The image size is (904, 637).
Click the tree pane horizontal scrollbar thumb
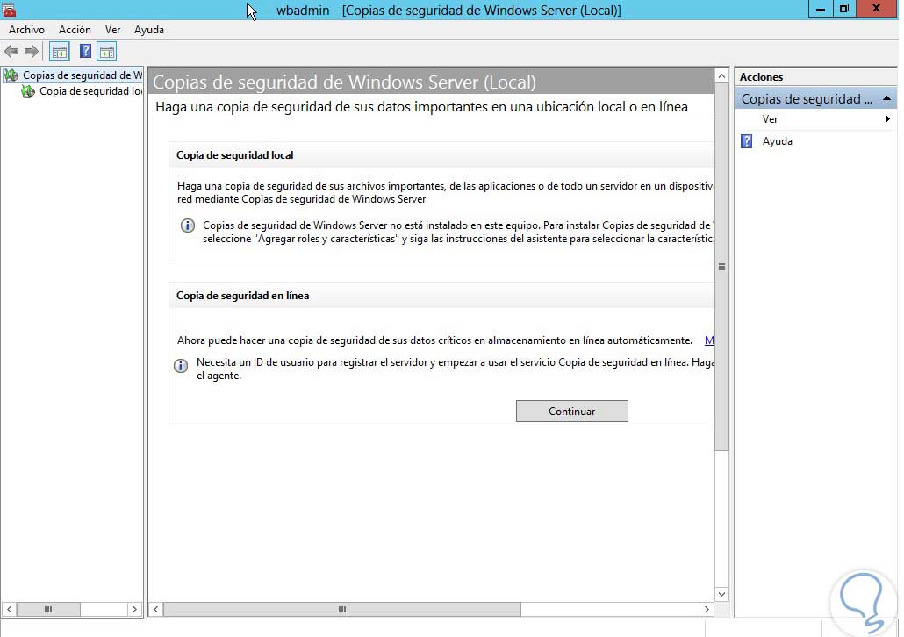click(x=48, y=609)
